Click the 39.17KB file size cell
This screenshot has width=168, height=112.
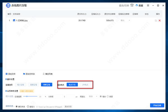(x=82, y=20)
